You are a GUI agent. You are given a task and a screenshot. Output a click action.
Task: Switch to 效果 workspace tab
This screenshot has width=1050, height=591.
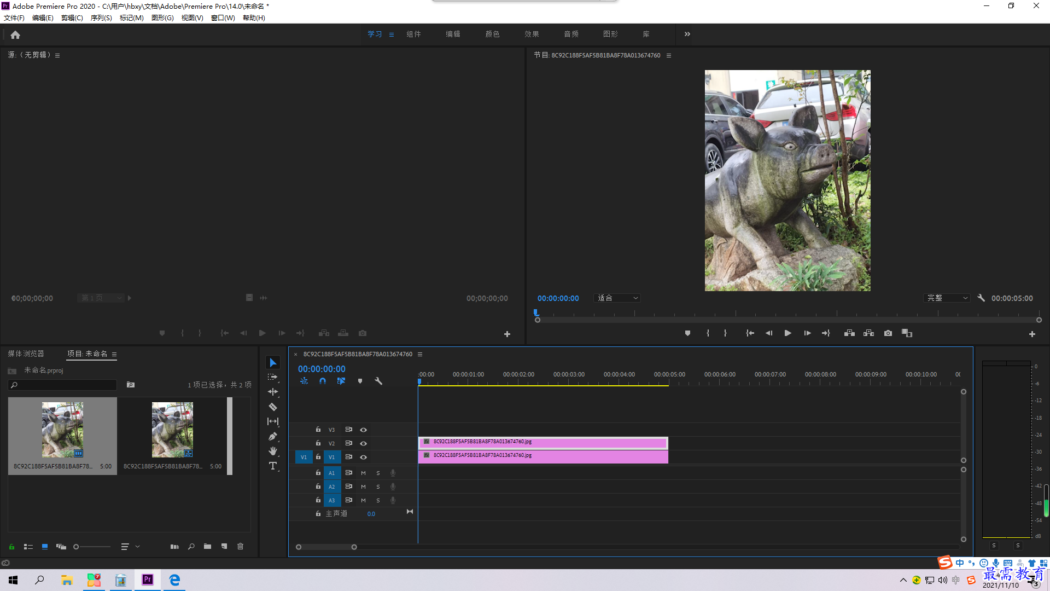pyautogui.click(x=532, y=34)
